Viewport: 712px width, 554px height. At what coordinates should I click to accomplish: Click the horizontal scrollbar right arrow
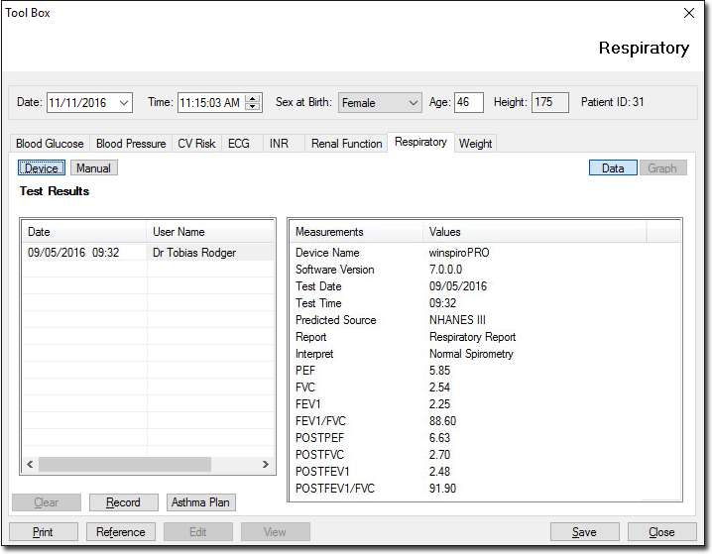point(266,464)
